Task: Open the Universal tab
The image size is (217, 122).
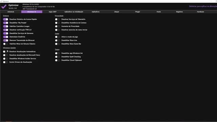Action: tap(11, 12)
